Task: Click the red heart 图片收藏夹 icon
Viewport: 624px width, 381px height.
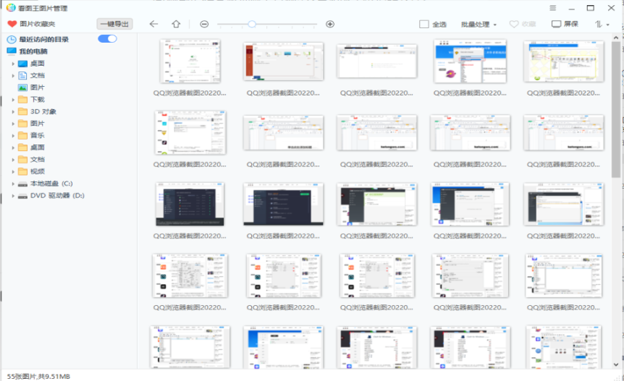Action: pos(12,25)
